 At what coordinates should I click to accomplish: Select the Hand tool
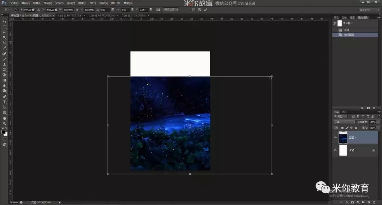point(4,118)
